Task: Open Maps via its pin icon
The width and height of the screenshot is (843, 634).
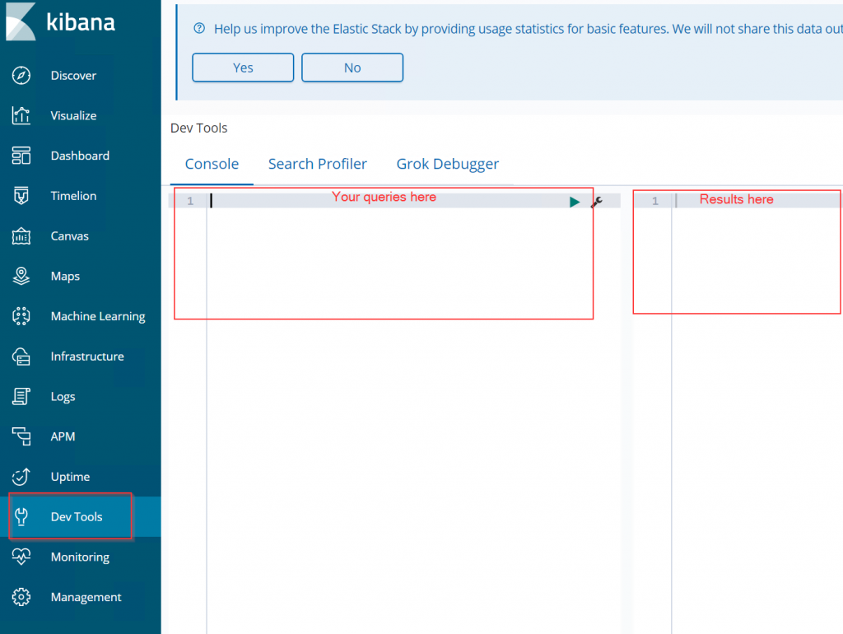Action: point(21,276)
